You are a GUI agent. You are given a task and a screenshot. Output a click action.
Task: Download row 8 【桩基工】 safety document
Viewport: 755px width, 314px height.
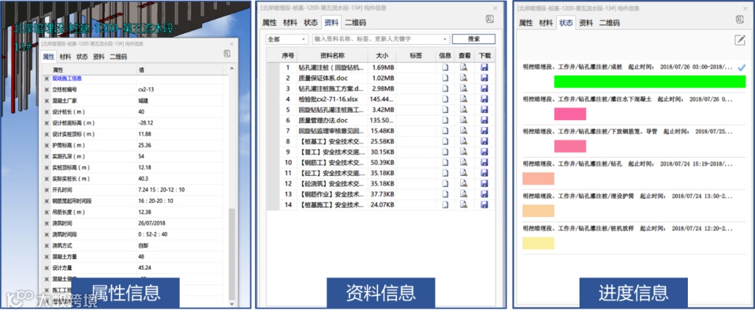[x=484, y=141]
